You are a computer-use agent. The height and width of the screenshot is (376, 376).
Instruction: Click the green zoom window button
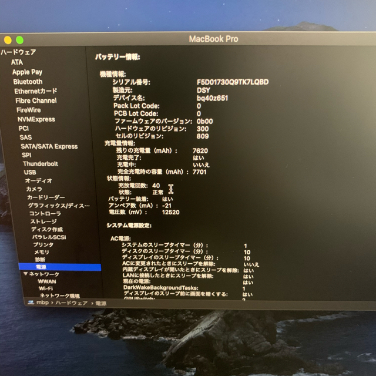pos(19,40)
